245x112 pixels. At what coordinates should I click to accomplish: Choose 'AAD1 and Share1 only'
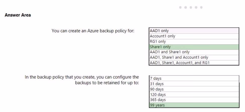click(x=194, y=52)
